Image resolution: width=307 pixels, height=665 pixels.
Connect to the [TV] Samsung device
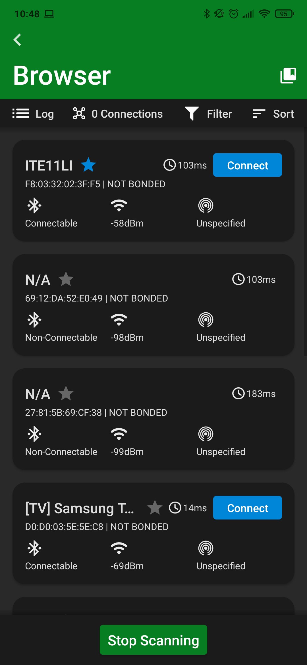click(248, 508)
